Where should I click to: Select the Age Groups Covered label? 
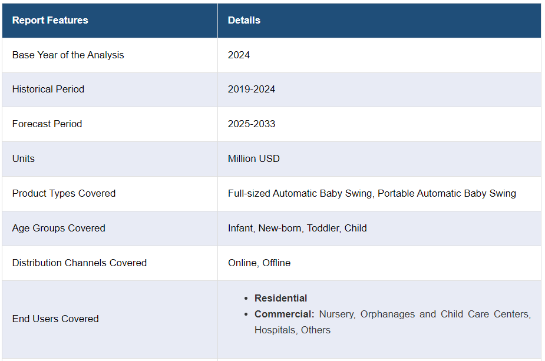coord(59,228)
